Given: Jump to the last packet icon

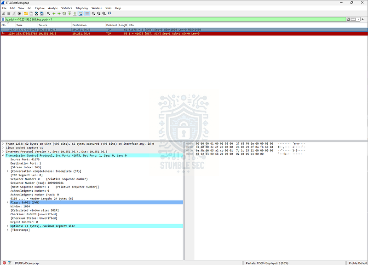Looking at the screenshot, I should pos(75,14).
